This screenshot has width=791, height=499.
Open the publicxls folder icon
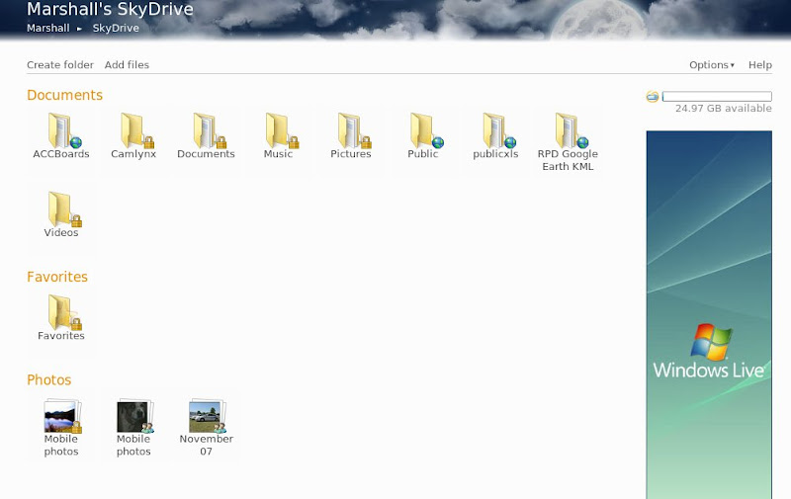(499, 130)
